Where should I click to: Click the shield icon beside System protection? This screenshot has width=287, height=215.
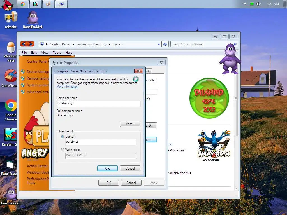[x=23, y=85]
